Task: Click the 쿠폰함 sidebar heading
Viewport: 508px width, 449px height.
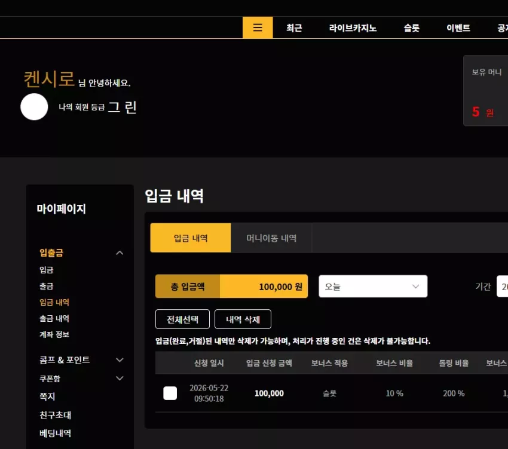Action: pyautogui.click(x=50, y=378)
